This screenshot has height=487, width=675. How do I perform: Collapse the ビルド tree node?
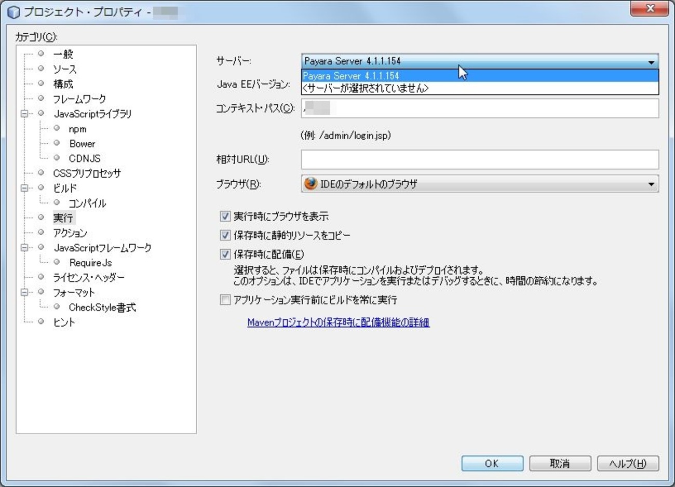click(24, 188)
